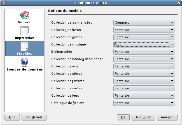The image size is (182, 125).
Task: Select the Impression page icon
Action: pyautogui.click(x=24, y=31)
